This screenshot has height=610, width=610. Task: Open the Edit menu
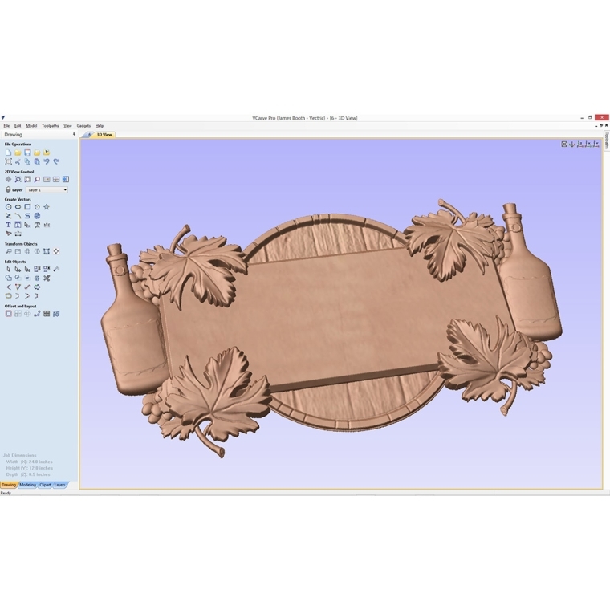[18, 126]
